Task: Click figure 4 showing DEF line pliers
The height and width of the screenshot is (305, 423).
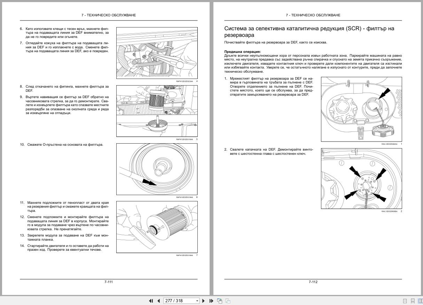Action: coord(157,53)
